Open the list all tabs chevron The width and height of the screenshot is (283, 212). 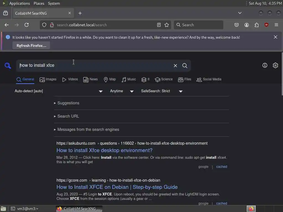(x=240, y=13)
